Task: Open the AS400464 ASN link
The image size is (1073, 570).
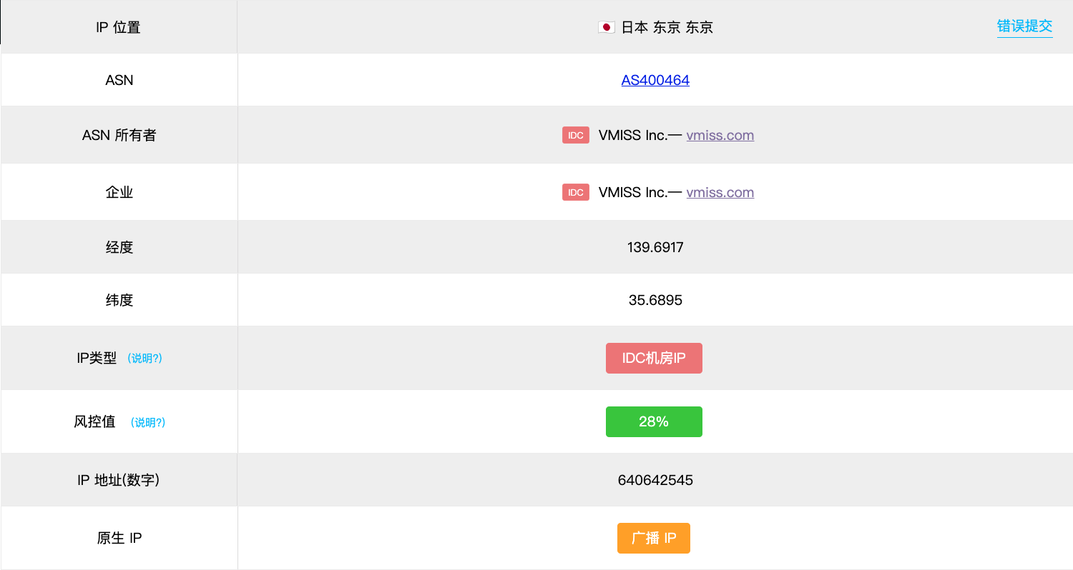Action: point(655,80)
